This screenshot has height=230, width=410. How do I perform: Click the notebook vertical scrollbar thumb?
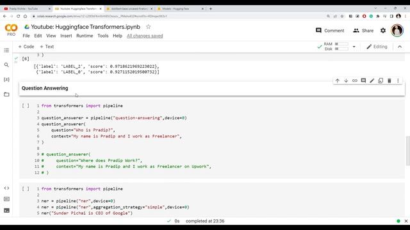[x=407, y=151]
